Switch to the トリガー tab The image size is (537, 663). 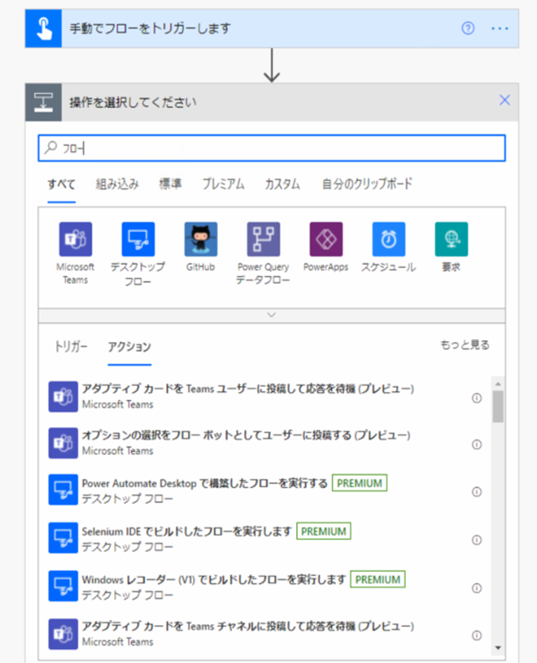71,346
